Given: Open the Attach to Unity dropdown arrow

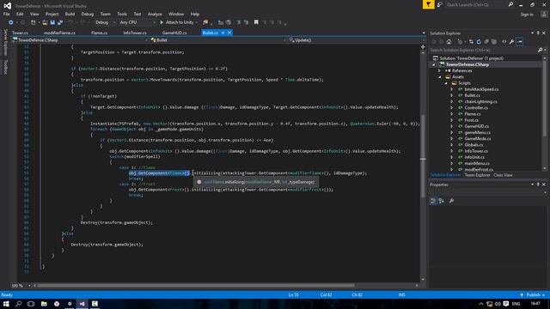Looking at the screenshot, I should (x=197, y=22).
